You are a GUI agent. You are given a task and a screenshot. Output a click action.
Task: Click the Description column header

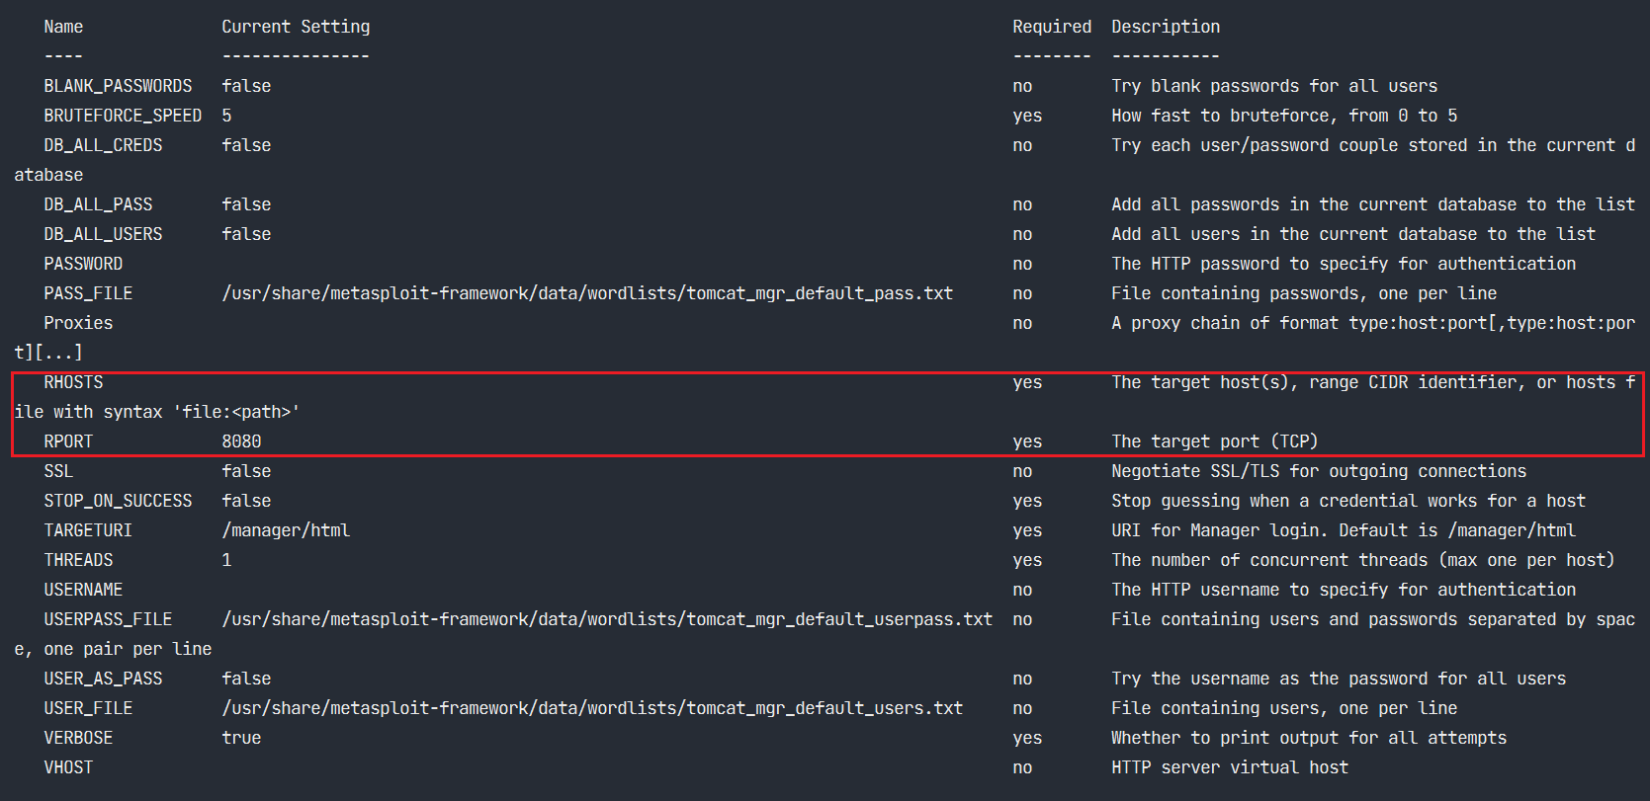pyautogui.click(x=1166, y=27)
